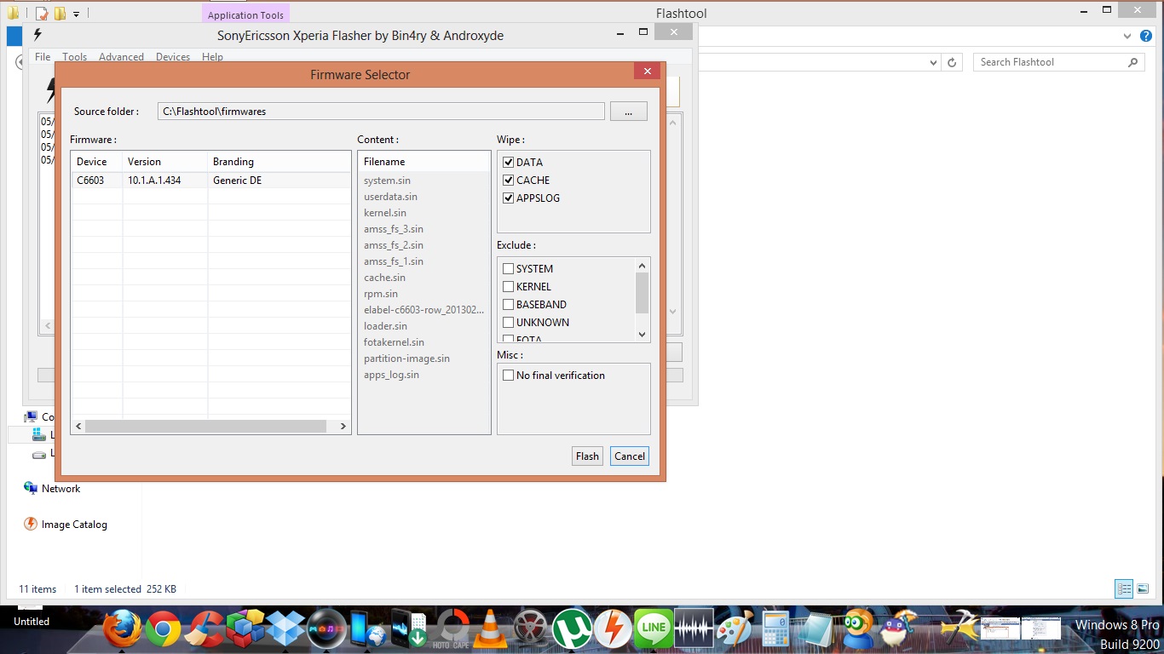Open Calculator from the dock
The width and height of the screenshot is (1164, 654).
[x=775, y=630]
